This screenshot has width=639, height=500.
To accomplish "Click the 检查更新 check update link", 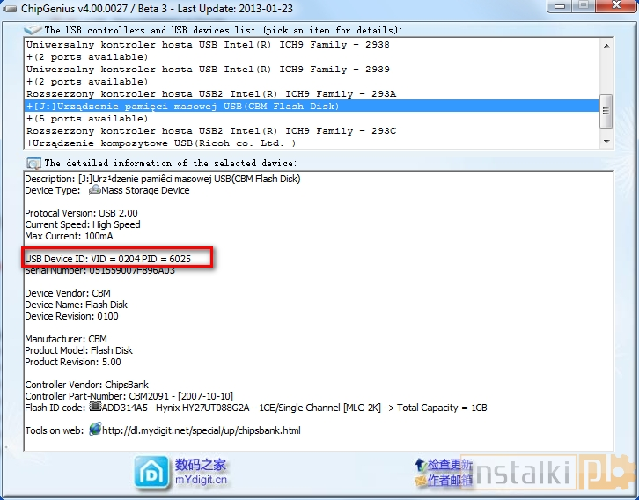I will (451, 464).
